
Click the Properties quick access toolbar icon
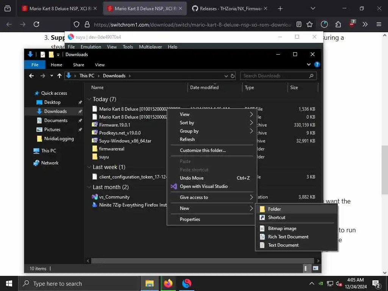(x=43, y=55)
